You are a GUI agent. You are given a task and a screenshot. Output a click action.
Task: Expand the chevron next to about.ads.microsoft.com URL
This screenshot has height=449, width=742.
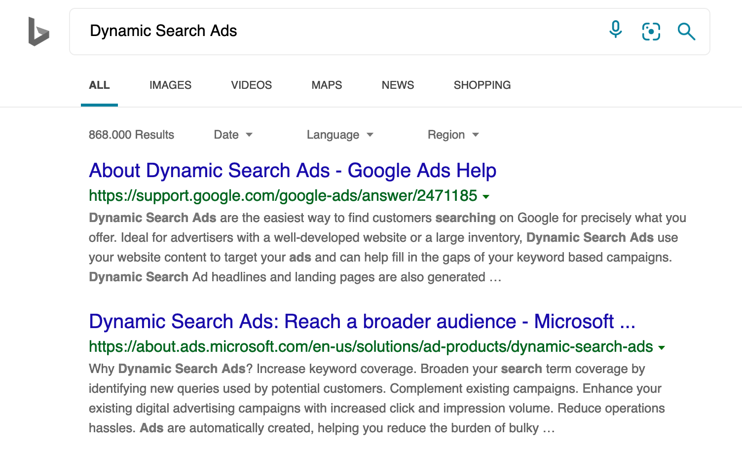662,347
